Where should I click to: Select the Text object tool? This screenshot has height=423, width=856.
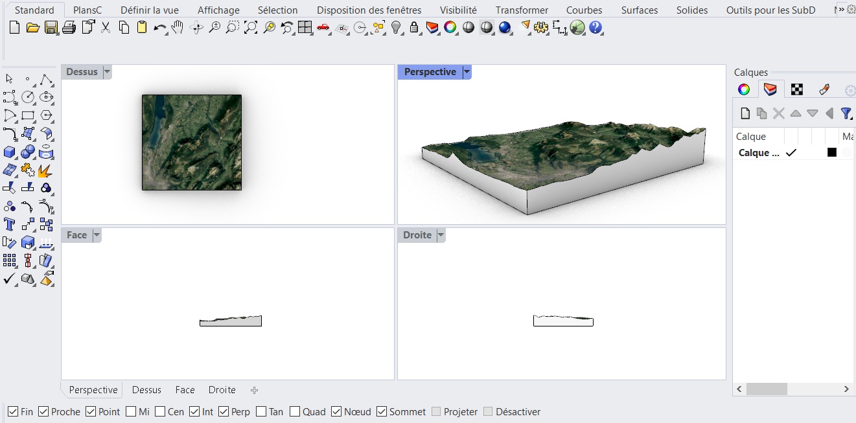point(10,225)
